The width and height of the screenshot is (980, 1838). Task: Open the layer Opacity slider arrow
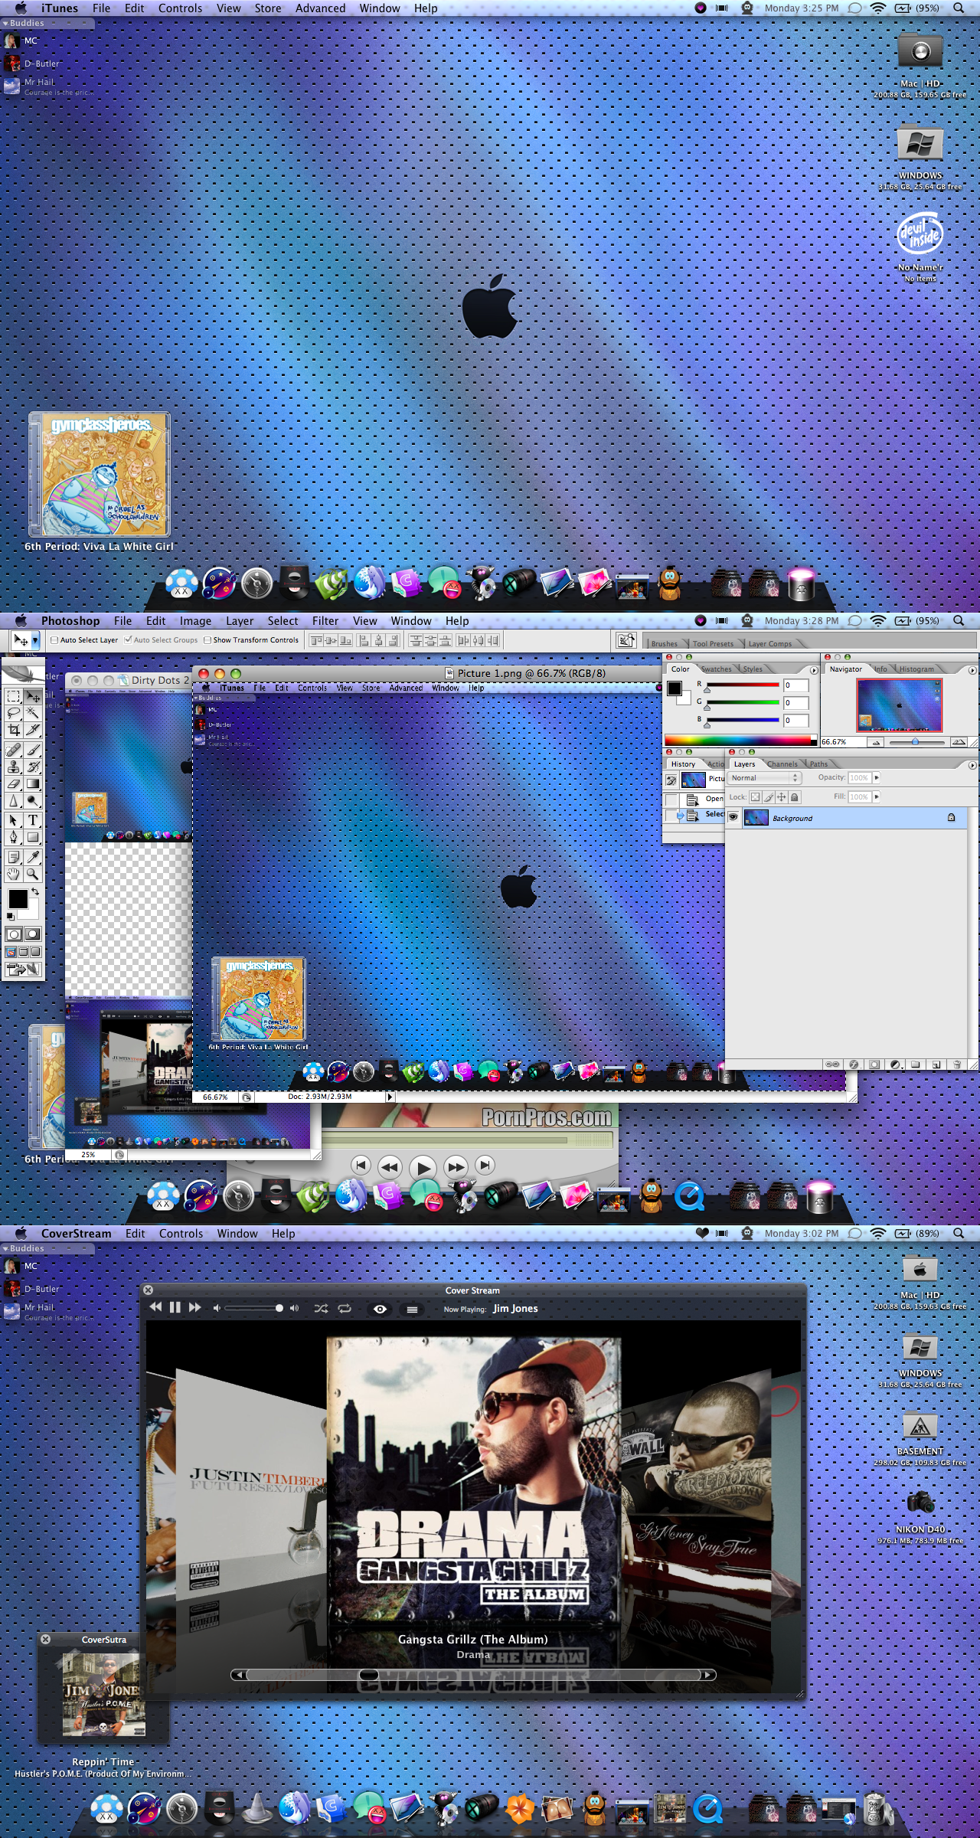(x=877, y=777)
